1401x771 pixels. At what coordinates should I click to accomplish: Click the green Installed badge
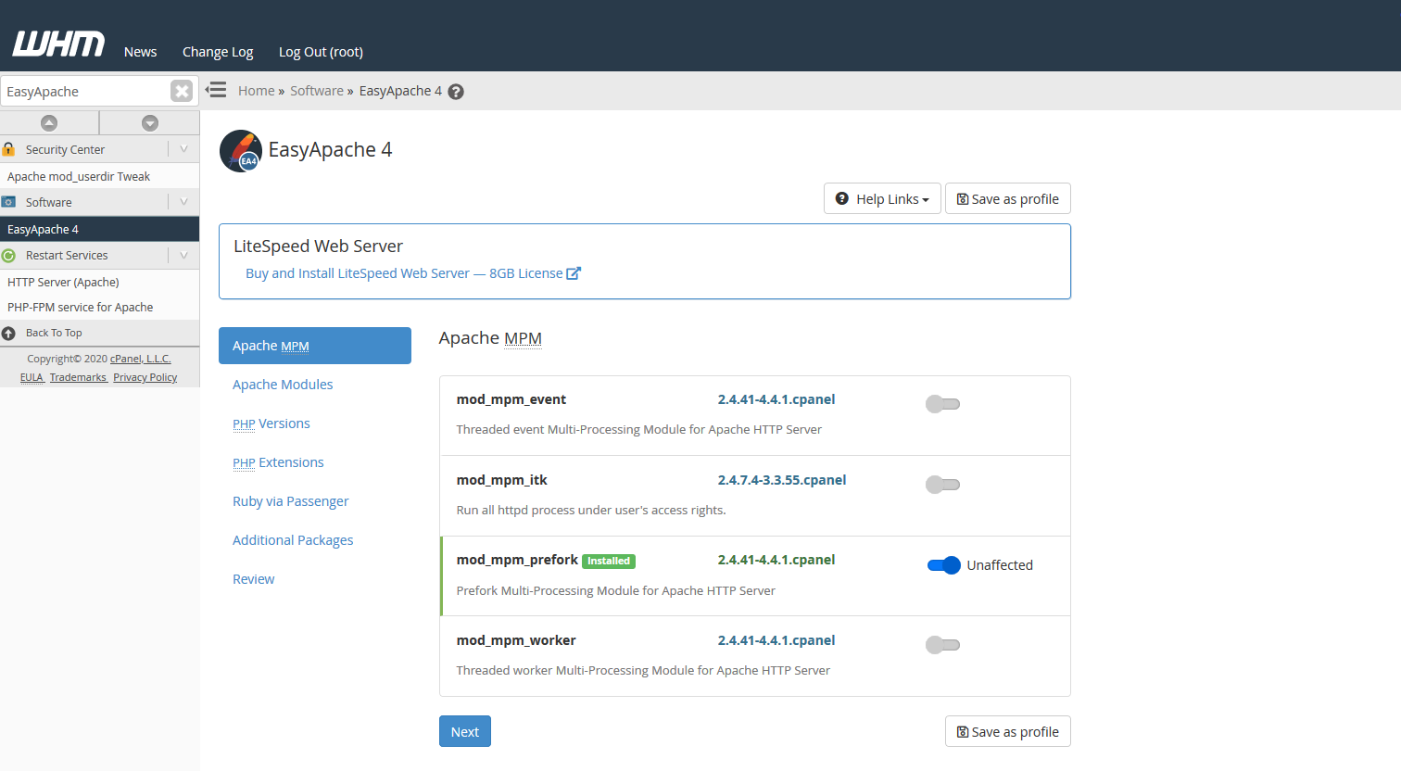coord(609,561)
